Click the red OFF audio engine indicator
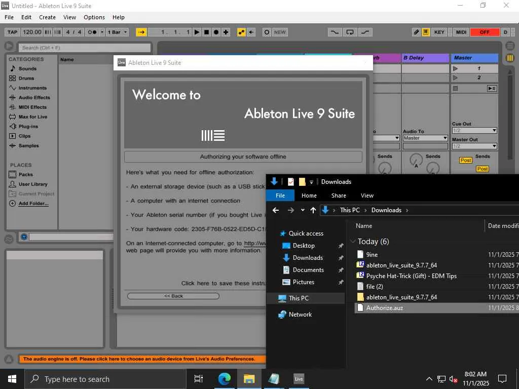Viewport: 519px width, 389px height. [x=485, y=32]
